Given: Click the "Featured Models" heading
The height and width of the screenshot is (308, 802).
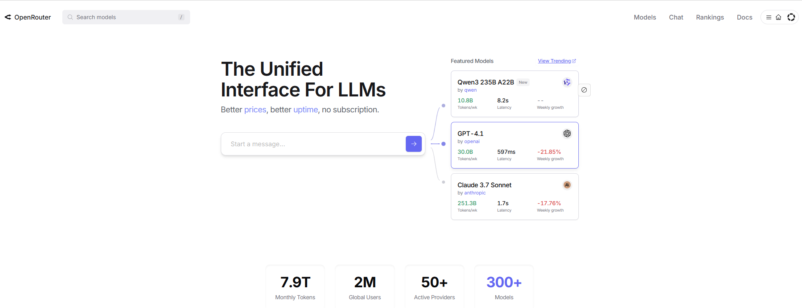Looking at the screenshot, I should (472, 61).
